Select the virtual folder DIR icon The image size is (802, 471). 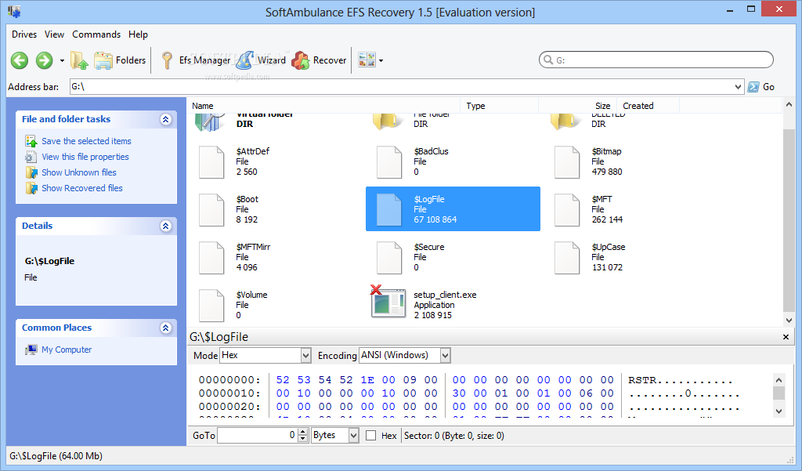pyautogui.click(x=210, y=123)
